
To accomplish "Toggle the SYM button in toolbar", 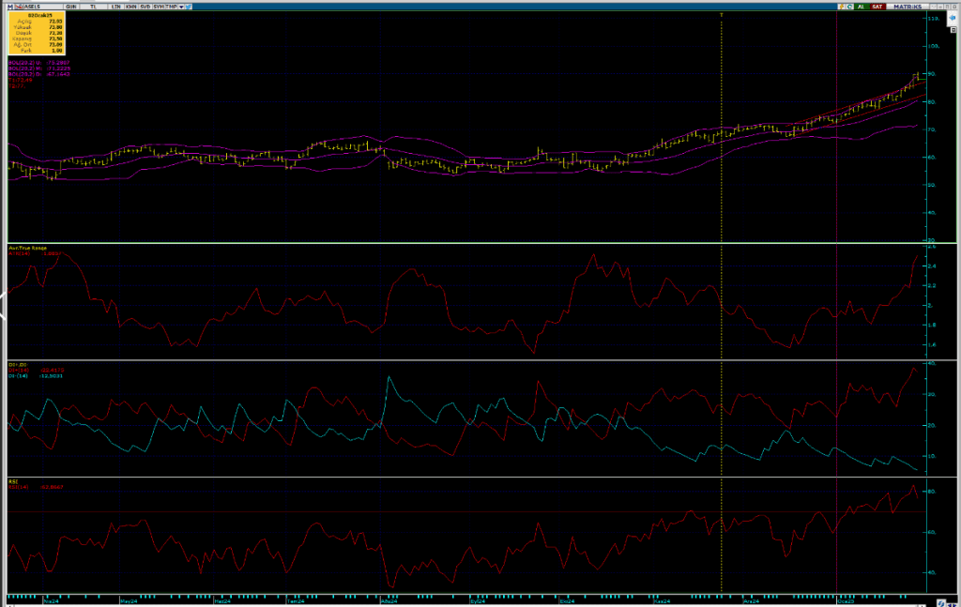I will tap(159, 7).
